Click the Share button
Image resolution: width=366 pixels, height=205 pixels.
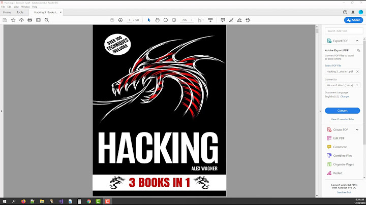coord(353,20)
